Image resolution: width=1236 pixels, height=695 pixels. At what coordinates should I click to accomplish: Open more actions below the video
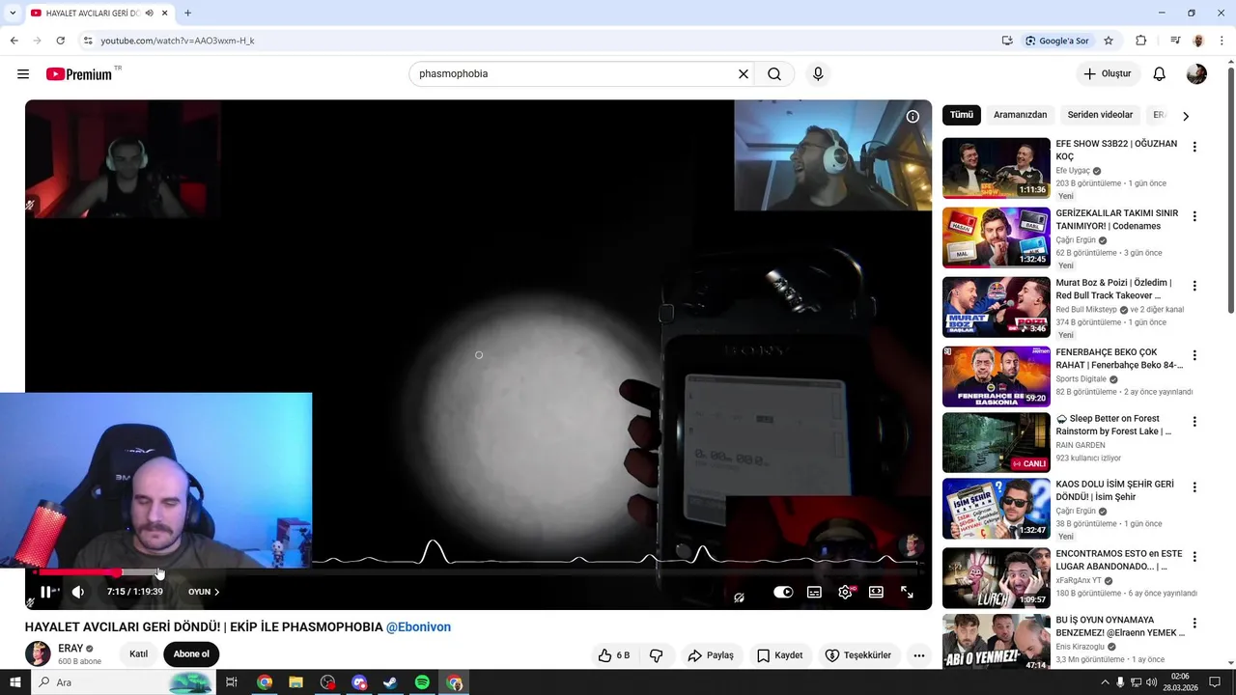point(919,655)
